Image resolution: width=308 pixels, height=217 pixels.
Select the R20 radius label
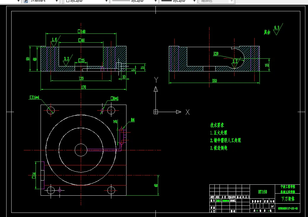[x=216, y=54]
